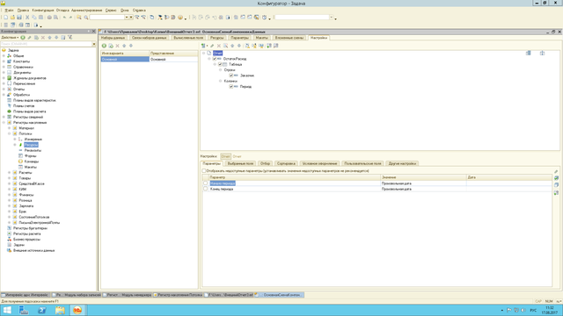Click the New document toolbar icon
The height and width of the screenshot is (316, 563).
pos(6,18)
